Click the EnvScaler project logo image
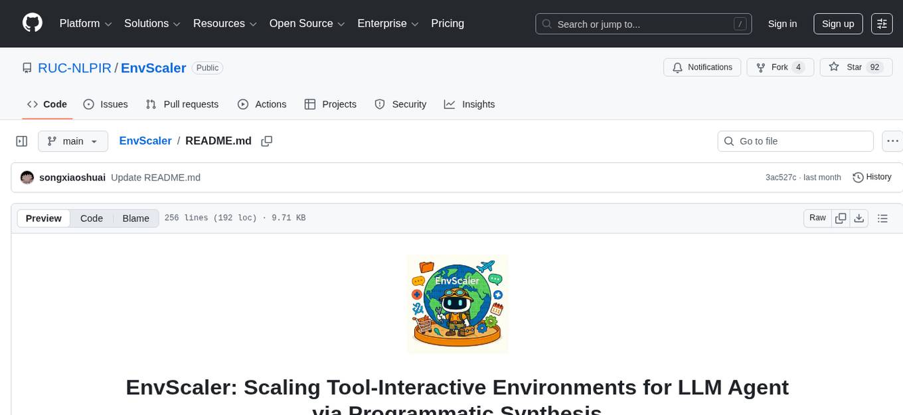 [x=457, y=304]
